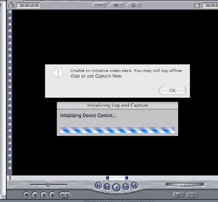Click the Initializing Log and Capture title bar

coord(117,105)
